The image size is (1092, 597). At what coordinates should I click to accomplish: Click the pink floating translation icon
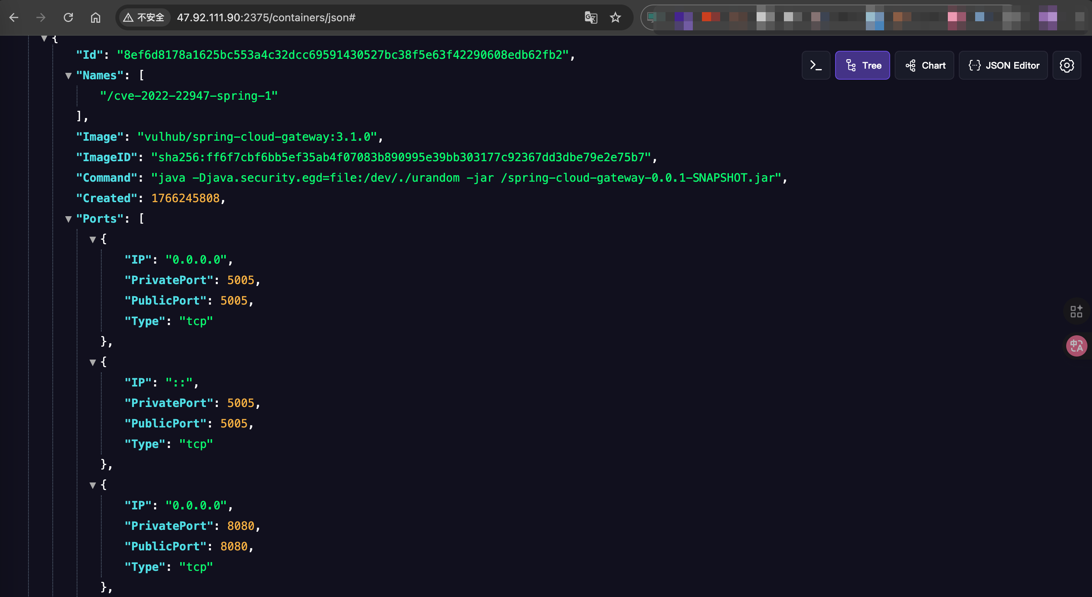tap(1076, 346)
